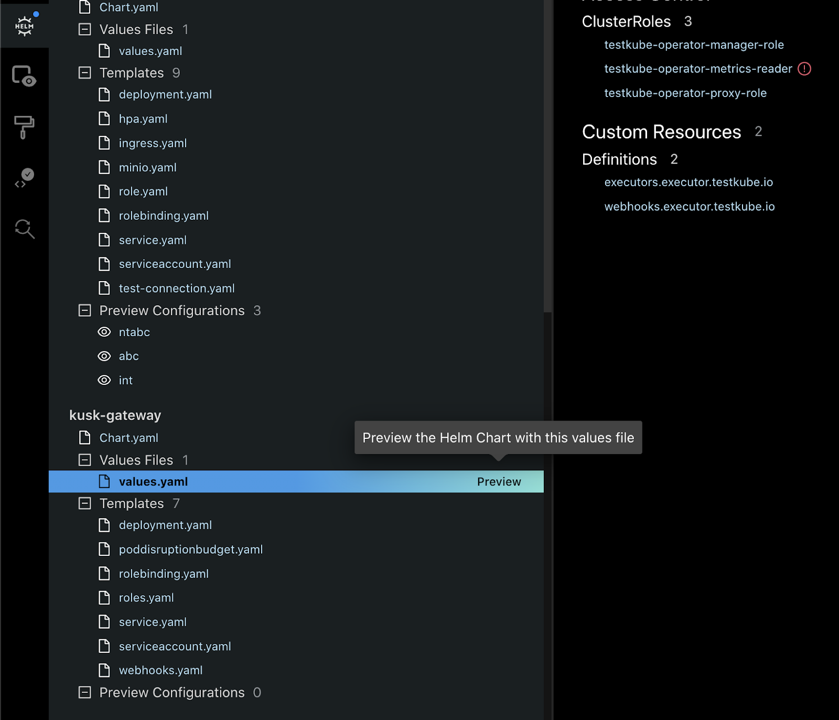Select serviceaccount.yaml under Templates 7
The width and height of the screenshot is (839, 720).
175,647
